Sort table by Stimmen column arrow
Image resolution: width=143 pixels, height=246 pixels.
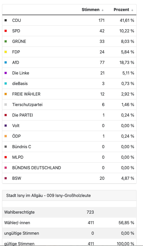point(103,10)
